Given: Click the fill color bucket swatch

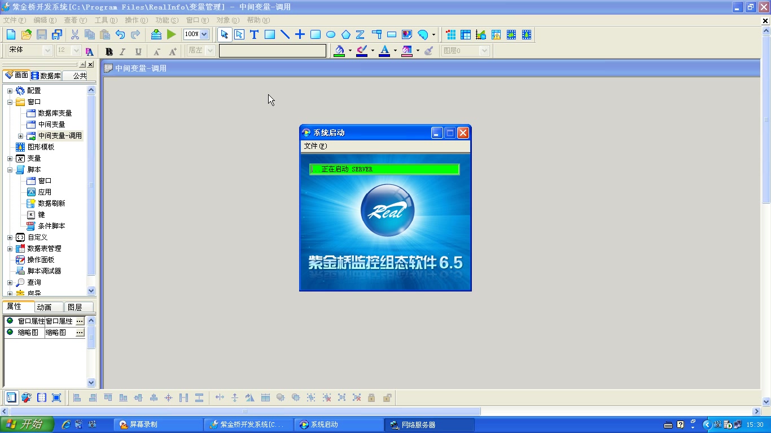Looking at the screenshot, I should (x=339, y=51).
